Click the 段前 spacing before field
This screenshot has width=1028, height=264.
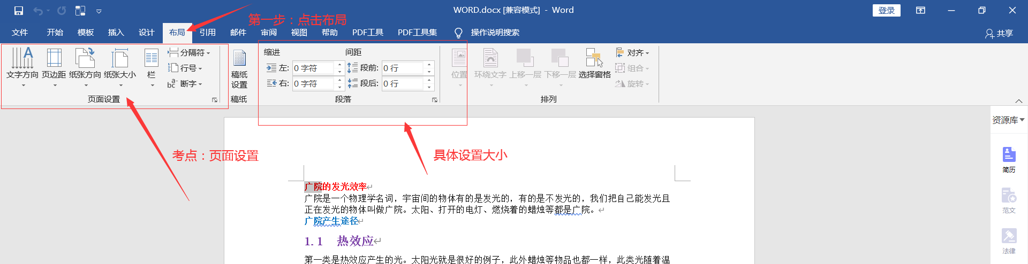click(x=403, y=68)
